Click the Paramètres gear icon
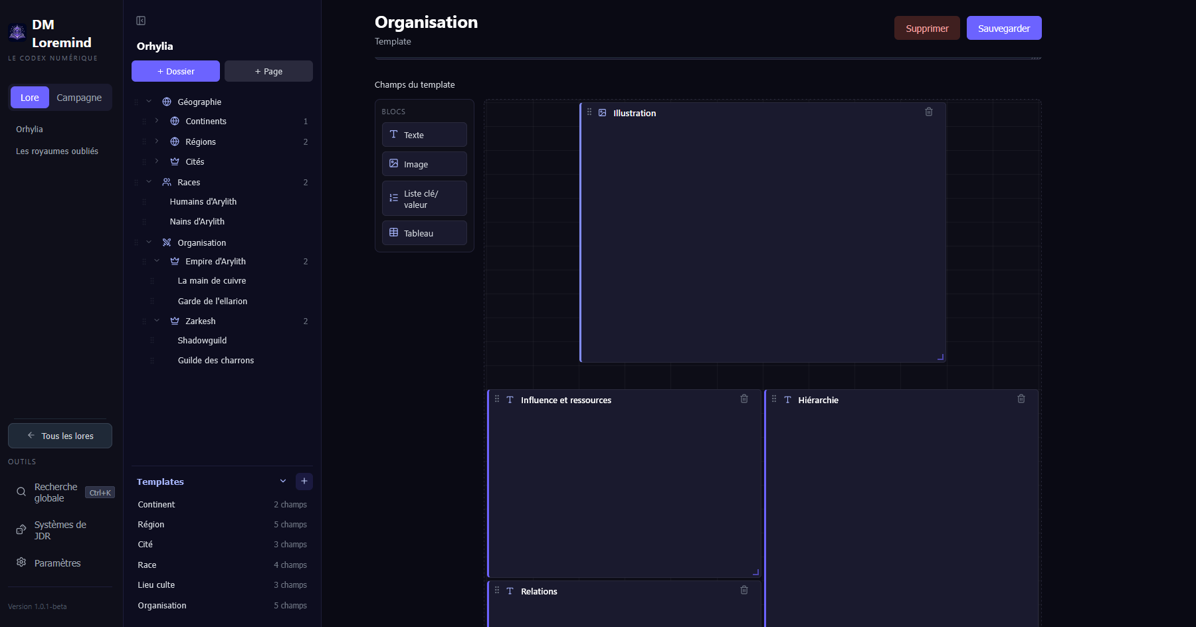Viewport: 1196px width, 627px height. (21, 563)
